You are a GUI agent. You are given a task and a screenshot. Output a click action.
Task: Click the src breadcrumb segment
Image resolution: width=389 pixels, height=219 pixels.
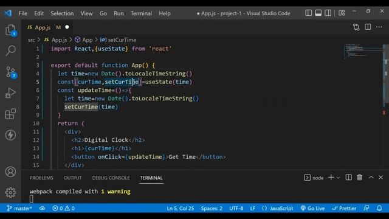click(x=31, y=40)
